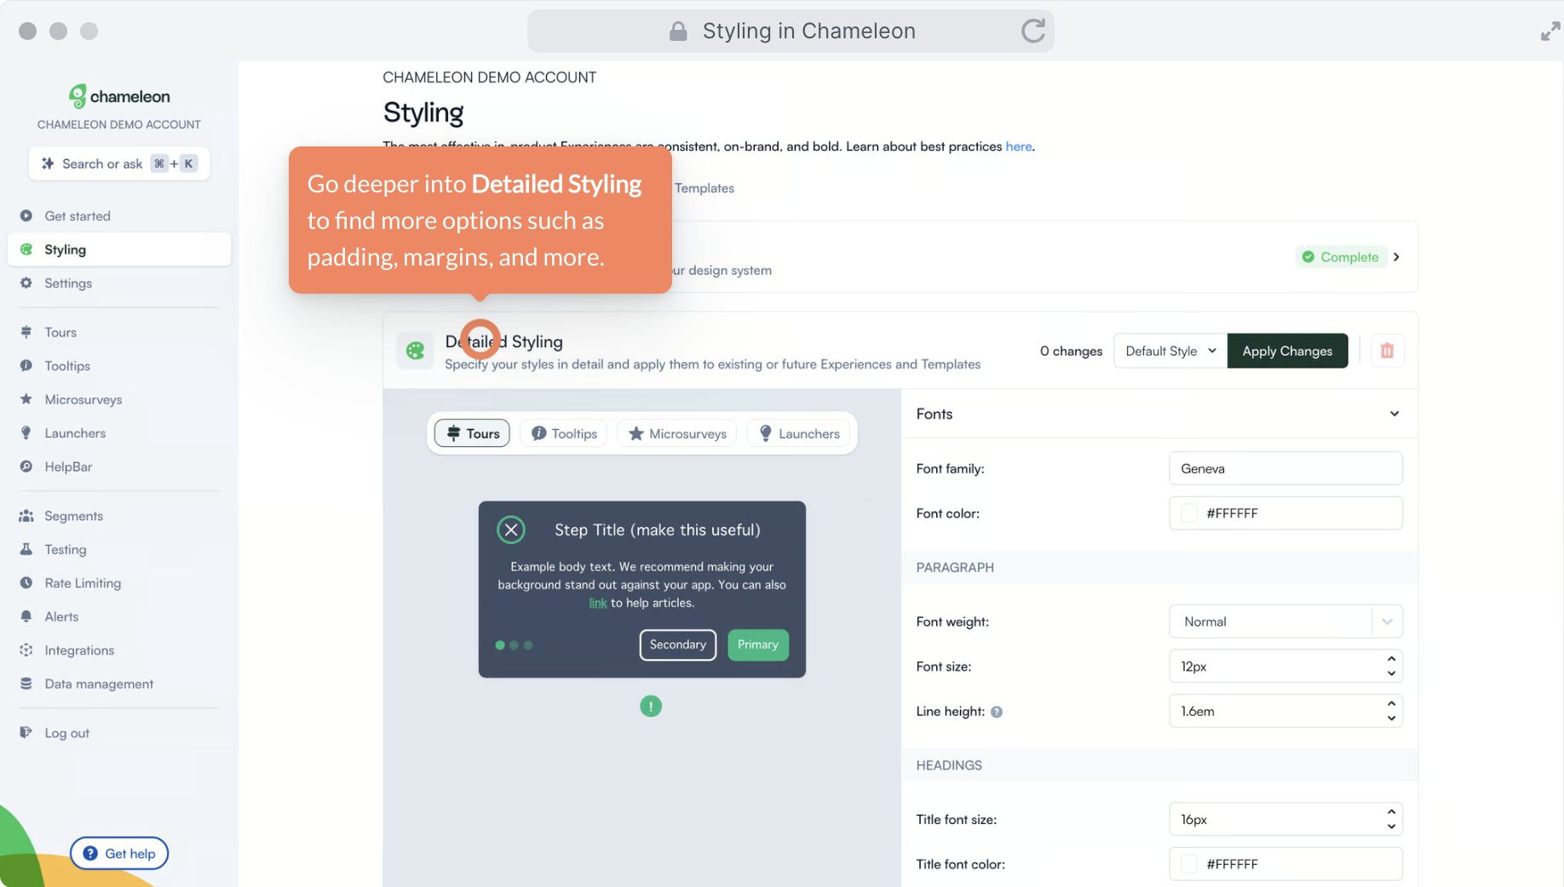Click the Font family input field
This screenshot has height=887, width=1564.
[1285, 468]
